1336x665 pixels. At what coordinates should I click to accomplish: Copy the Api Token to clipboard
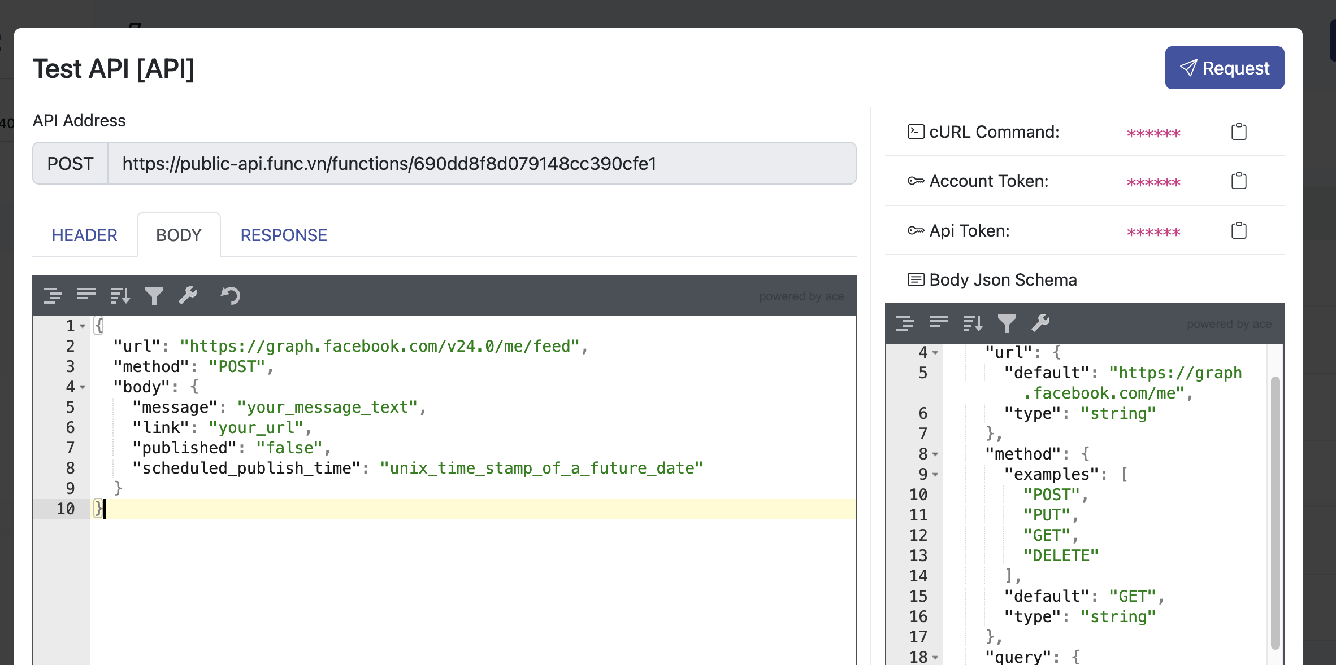point(1239,231)
